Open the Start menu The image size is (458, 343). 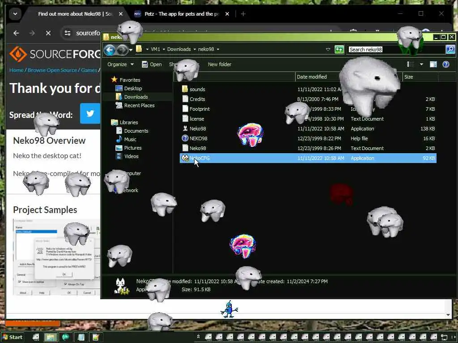pyautogui.click(x=12, y=337)
